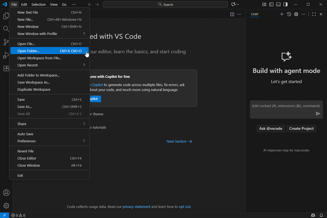Split the editor to the right
327x218 pixels.
click(x=232, y=14)
